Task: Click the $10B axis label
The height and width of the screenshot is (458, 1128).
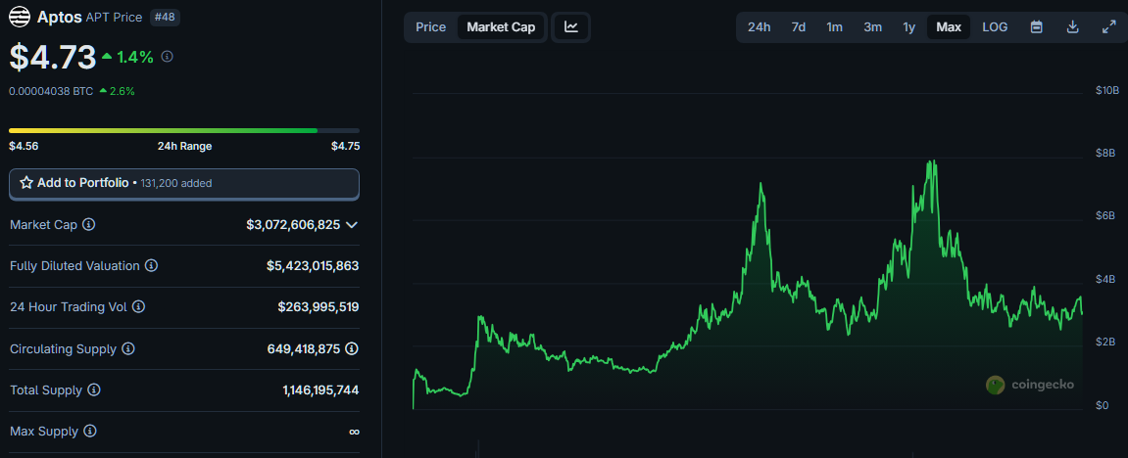Action: pyautogui.click(x=1107, y=90)
